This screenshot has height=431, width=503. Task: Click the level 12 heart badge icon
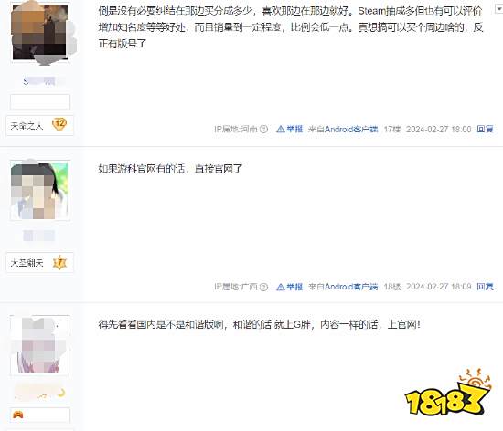click(x=59, y=125)
